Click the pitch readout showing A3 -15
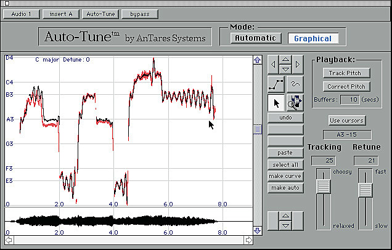Screen dimensions: 392x250 (x=347, y=135)
